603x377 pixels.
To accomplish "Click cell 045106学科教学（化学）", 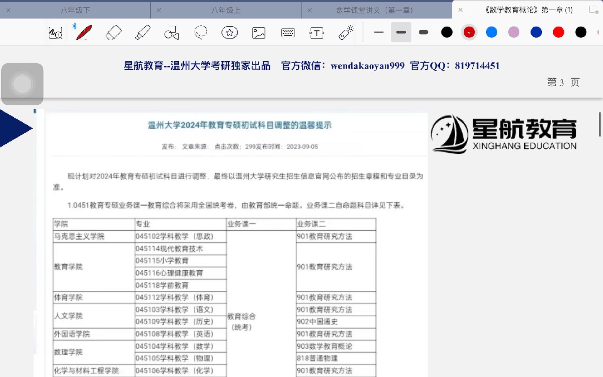I will coord(180,371).
